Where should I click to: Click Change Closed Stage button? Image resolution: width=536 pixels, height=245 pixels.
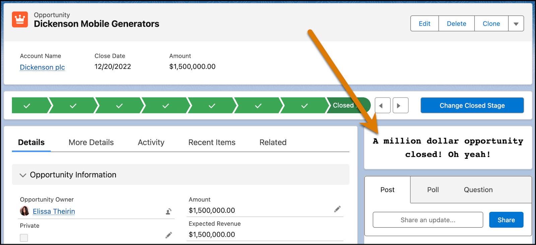472,106
